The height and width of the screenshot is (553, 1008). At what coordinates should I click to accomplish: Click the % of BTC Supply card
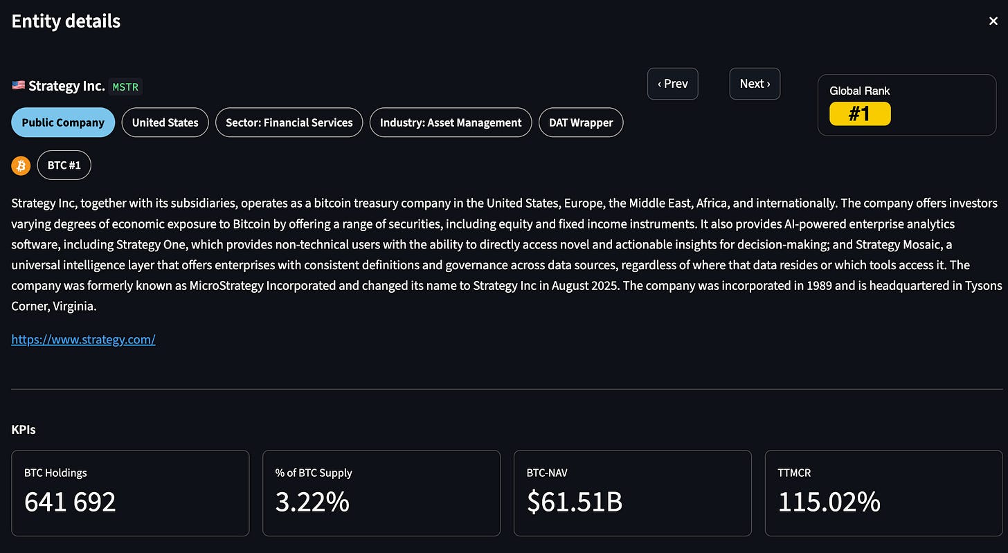pyautogui.click(x=381, y=493)
